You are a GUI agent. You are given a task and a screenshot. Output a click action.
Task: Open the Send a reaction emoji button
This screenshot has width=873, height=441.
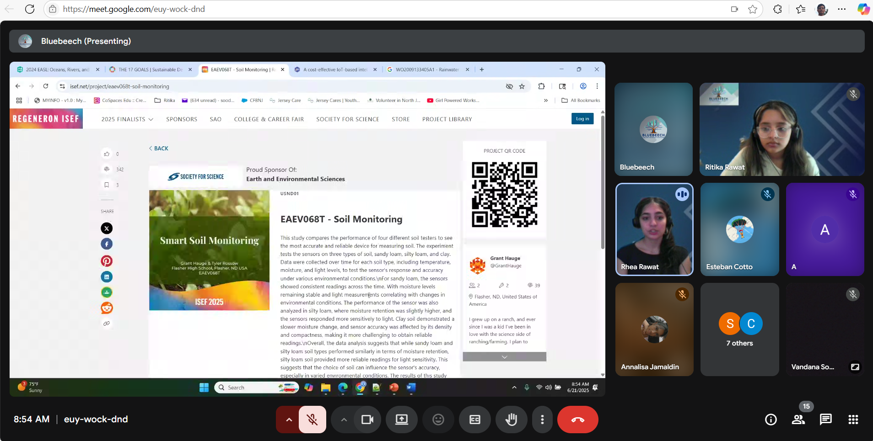click(438, 420)
